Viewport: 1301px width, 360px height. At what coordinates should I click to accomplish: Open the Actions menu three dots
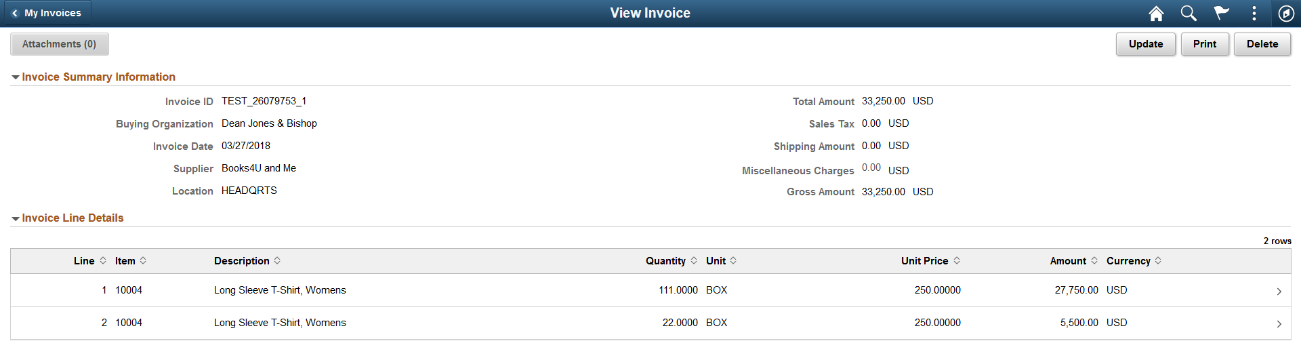1254,13
